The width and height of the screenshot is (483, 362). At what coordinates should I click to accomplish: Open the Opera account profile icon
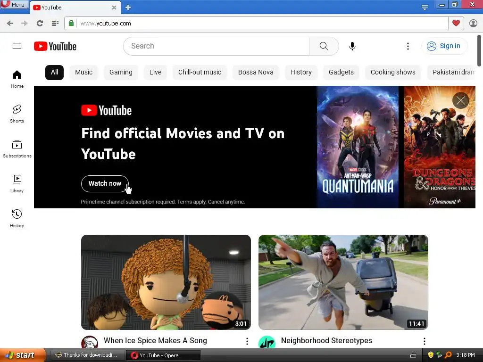(473, 24)
